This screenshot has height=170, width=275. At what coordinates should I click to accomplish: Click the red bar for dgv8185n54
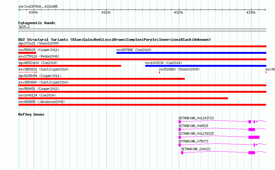tap(101, 79)
